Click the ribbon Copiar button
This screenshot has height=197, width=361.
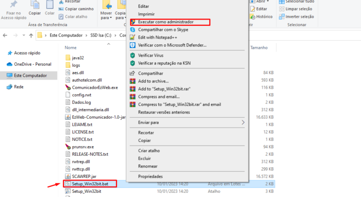(35, 8)
